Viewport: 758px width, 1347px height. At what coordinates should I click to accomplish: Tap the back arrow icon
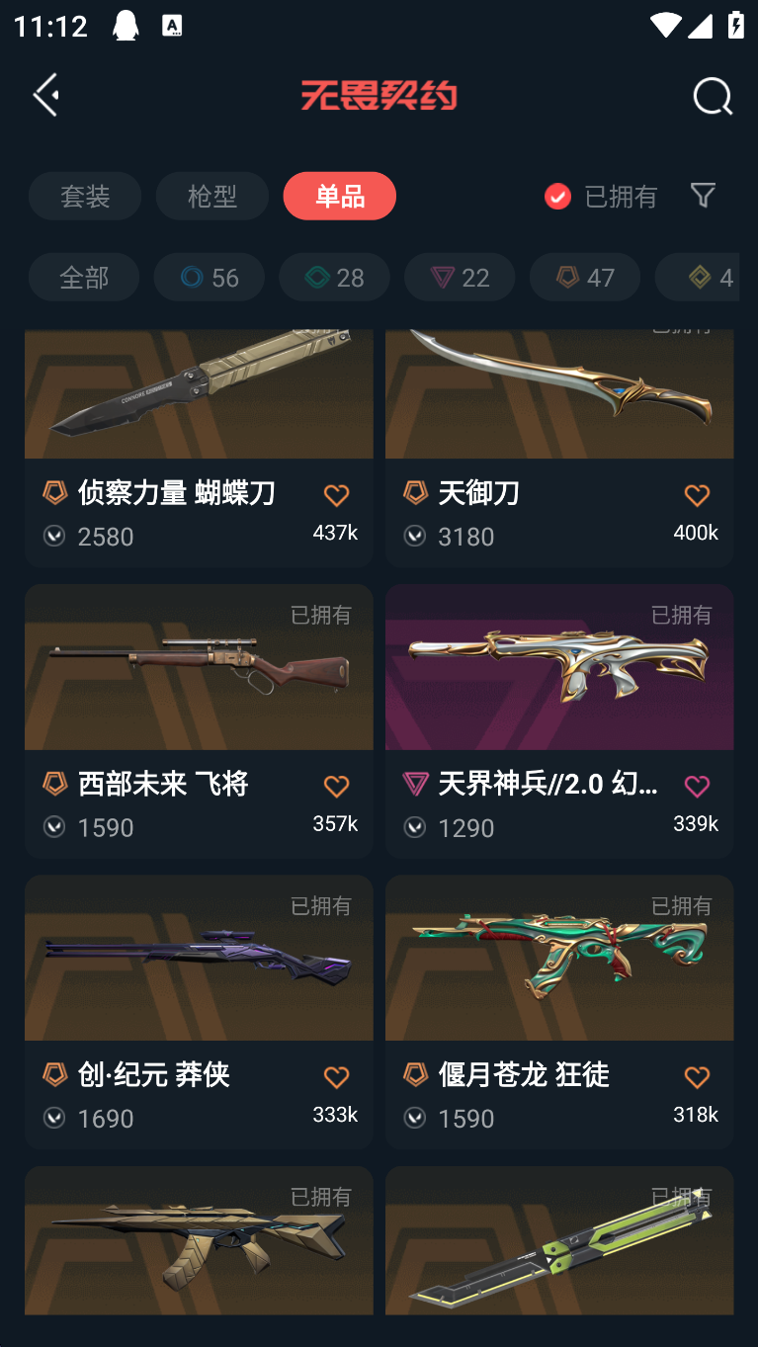click(x=45, y=95)
